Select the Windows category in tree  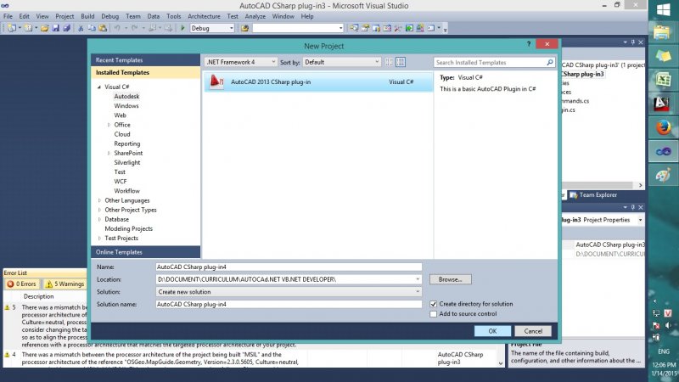click(126, 106)
